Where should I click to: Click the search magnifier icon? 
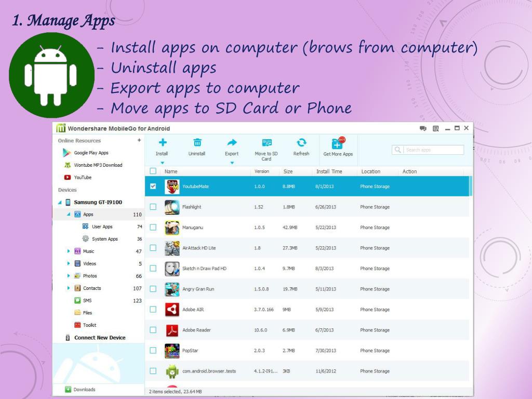(x=397, y=150)
